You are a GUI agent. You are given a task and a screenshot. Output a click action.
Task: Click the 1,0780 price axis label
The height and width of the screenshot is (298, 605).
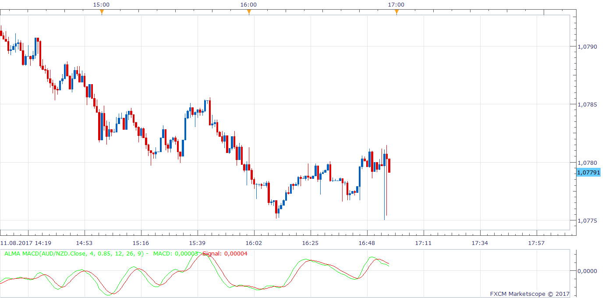587,163
